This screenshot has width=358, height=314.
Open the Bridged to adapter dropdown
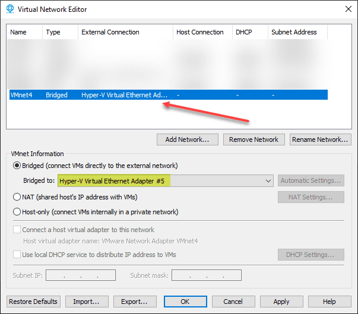pyautogui.click(x=166, y=180)
